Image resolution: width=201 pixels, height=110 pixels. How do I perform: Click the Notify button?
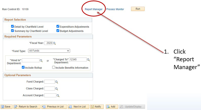tap(97, 107)
